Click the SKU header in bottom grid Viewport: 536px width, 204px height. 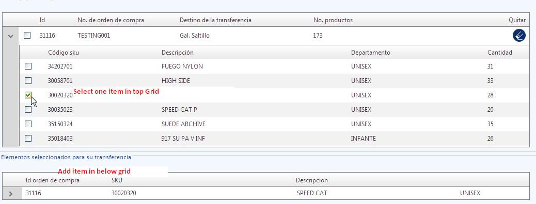[117, 180]
